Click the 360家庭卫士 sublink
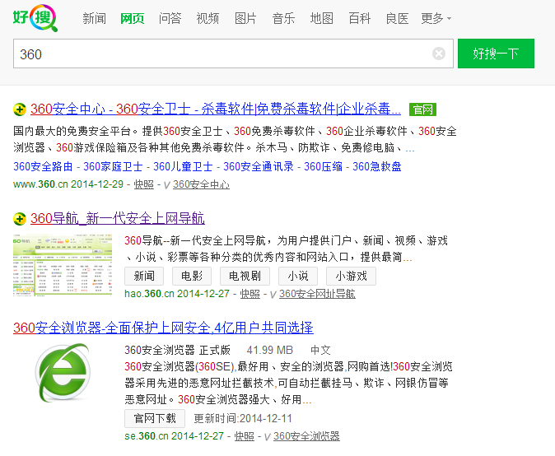555x456 pixels. coord(113,166)
